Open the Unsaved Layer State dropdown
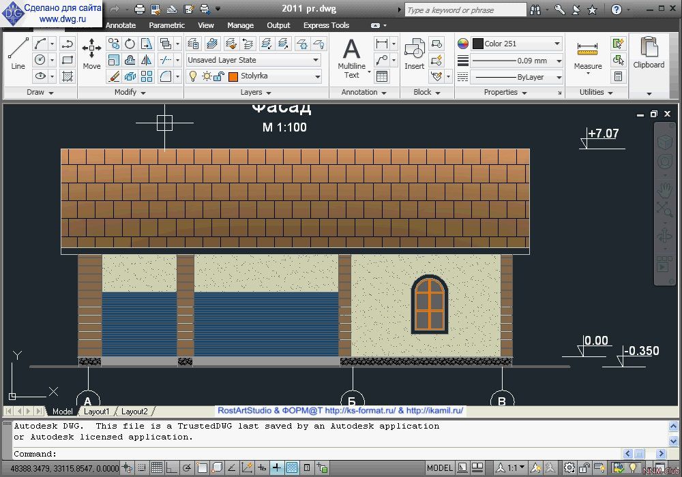The width and height of the screenshot is (682, 477). tap(254, 60)
